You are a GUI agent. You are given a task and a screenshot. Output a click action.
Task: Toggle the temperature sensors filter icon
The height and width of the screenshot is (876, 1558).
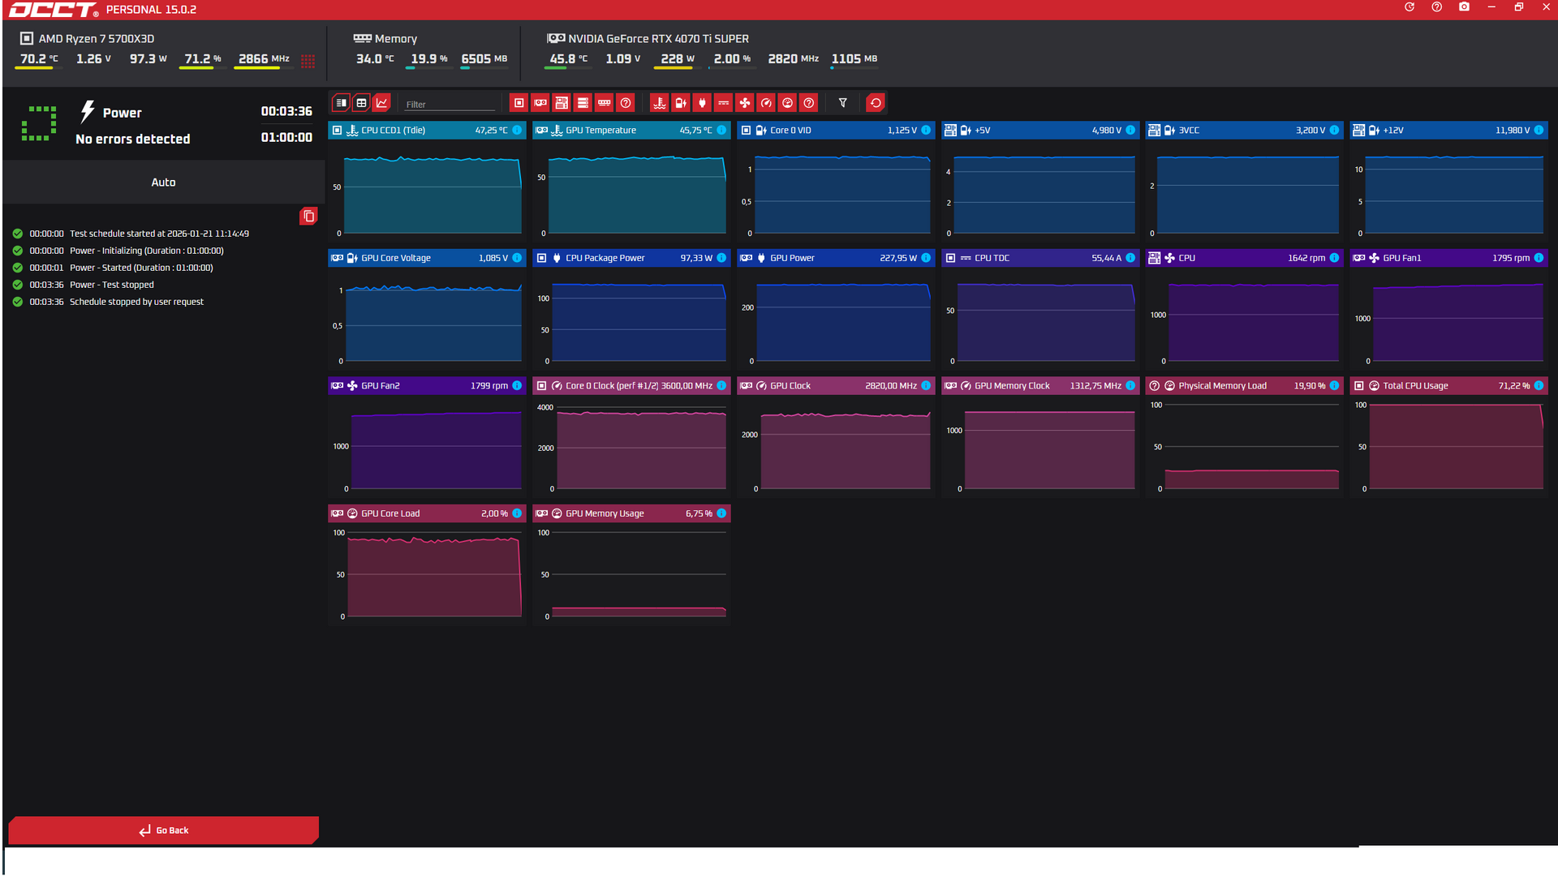(659, 103)
